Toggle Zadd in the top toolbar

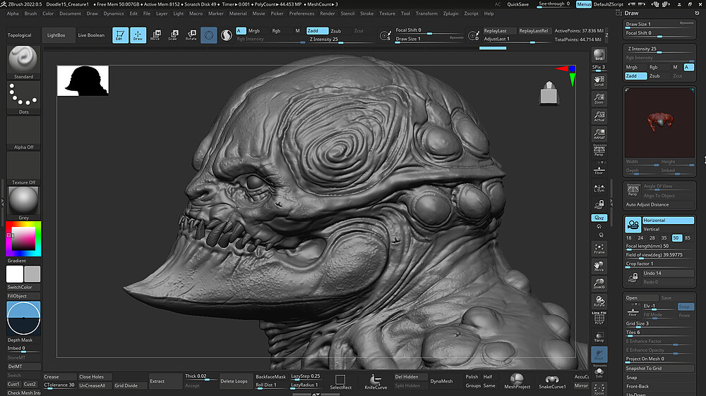click(x=317, y=31)
